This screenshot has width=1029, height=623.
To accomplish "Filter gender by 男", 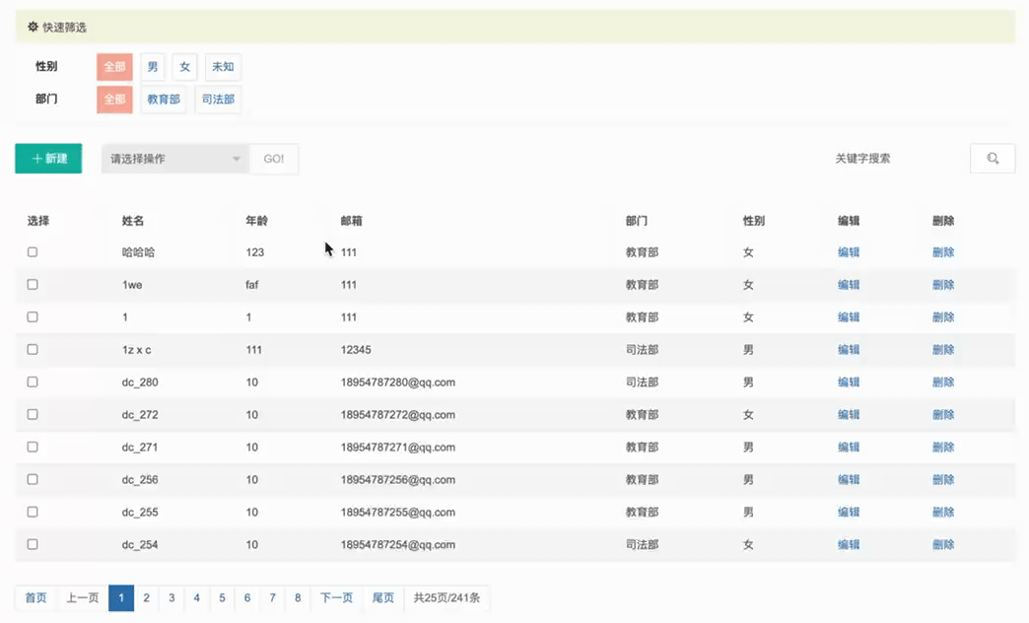I will [x=153, y=67].
